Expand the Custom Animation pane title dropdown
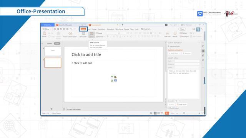The image size is (246, 138). point(175,43)
